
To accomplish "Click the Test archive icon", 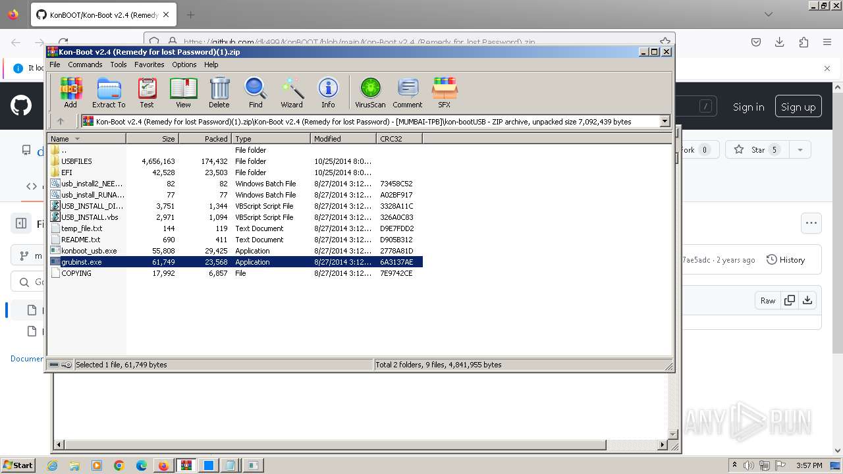I will (147, 92).
